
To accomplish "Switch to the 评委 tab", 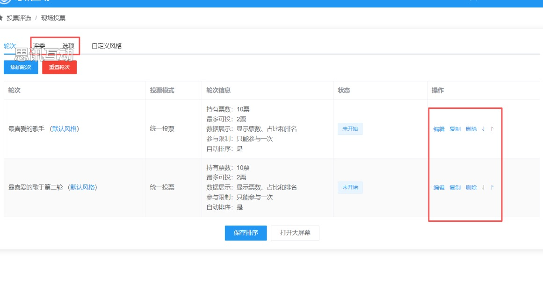I will click(x=39, y=46).
